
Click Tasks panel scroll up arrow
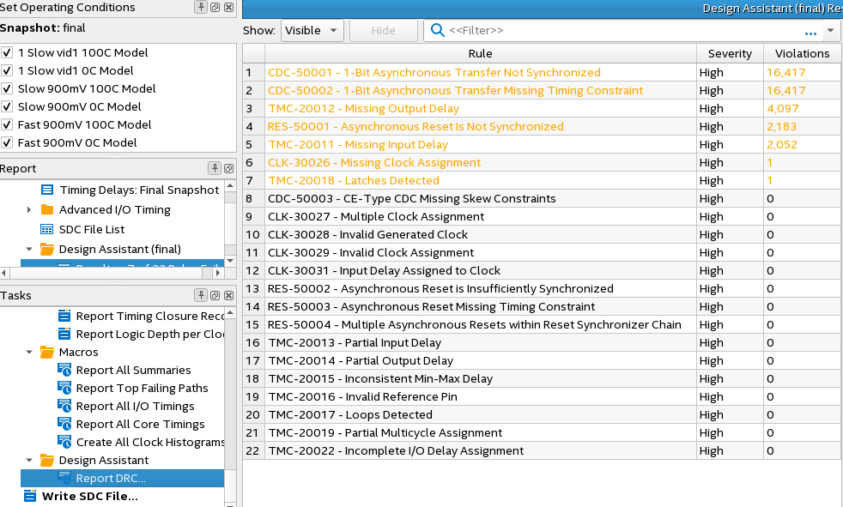(230, 312)
